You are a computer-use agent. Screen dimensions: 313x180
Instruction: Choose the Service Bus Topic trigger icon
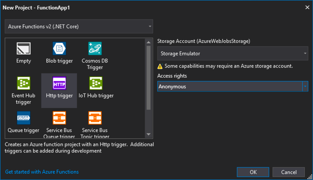(x=95, y=118)
